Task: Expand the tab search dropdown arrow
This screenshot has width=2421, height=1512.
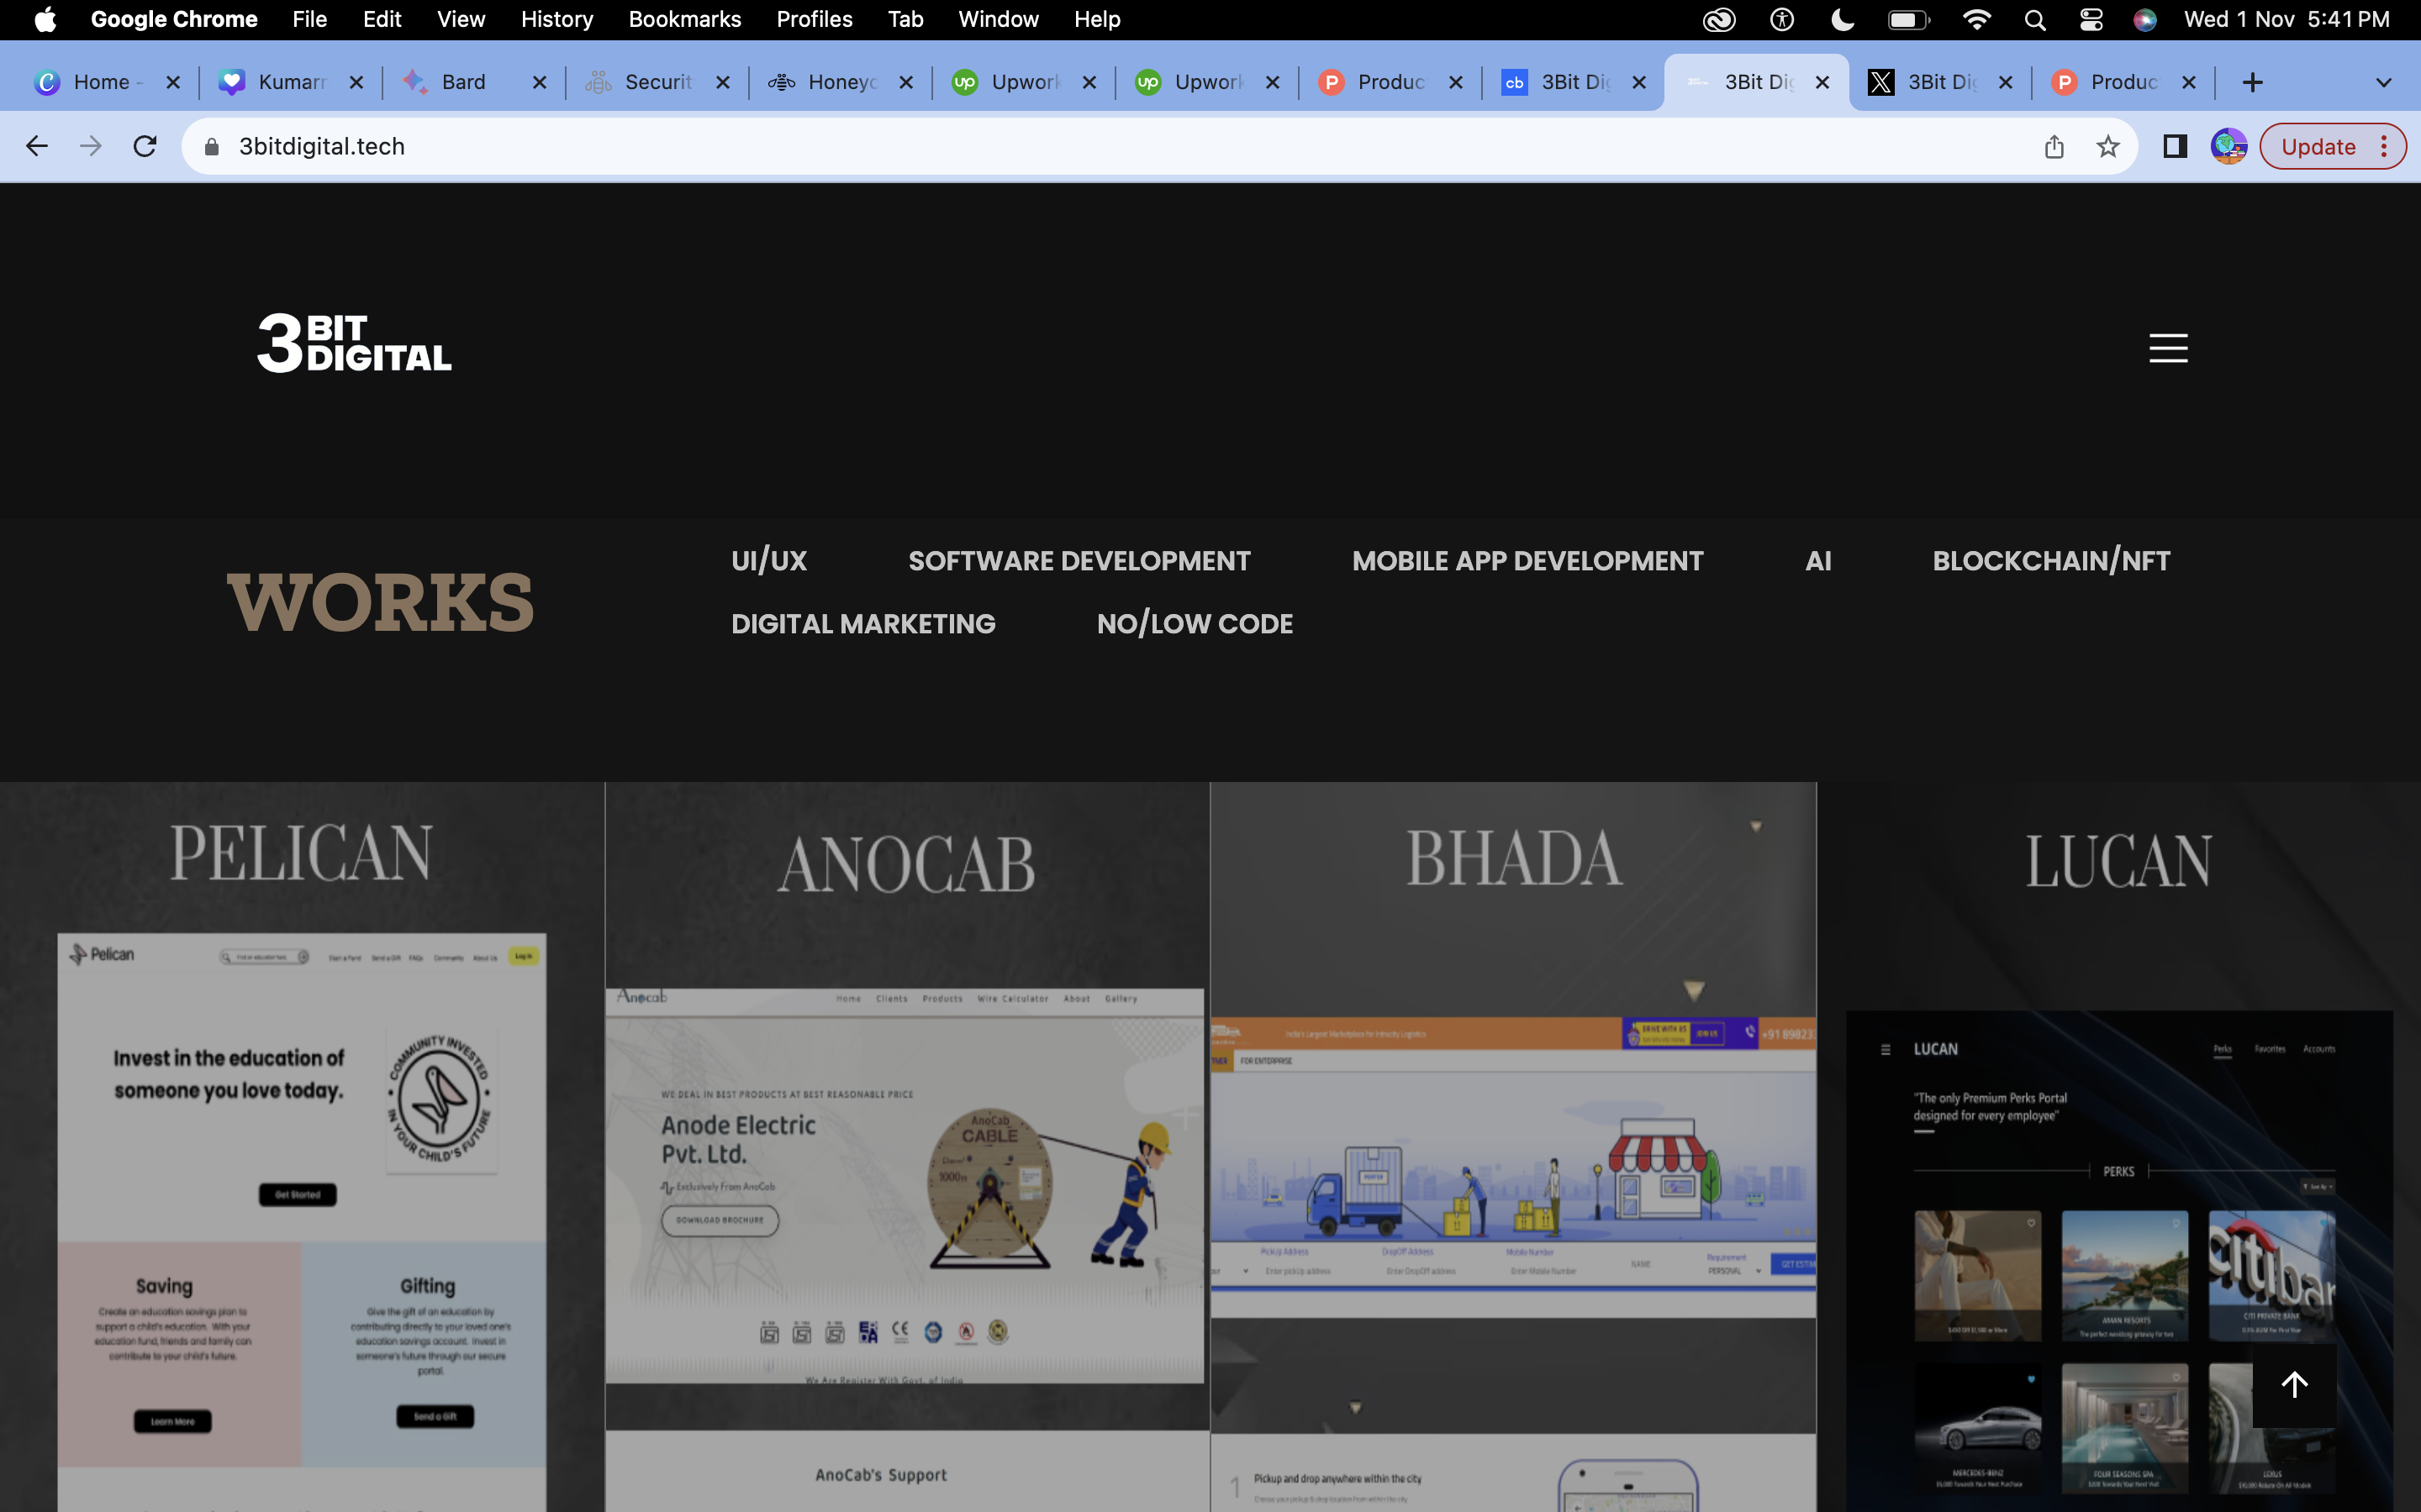Action: point(2384,82)
